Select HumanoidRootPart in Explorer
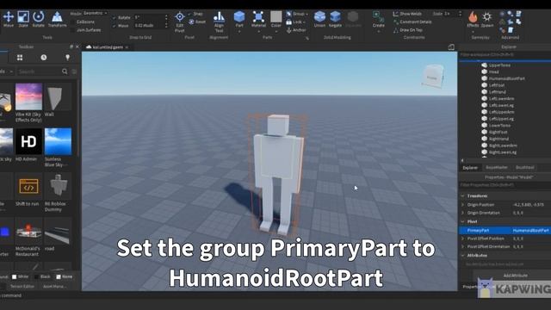 [507, 78]
